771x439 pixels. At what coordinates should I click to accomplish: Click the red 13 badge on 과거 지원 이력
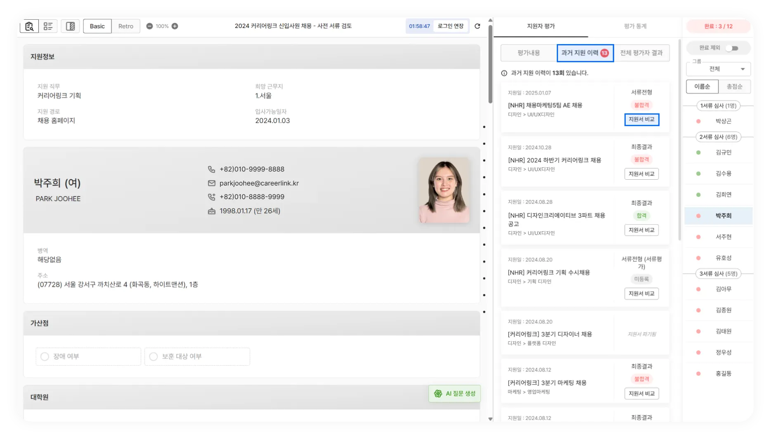pos(605,53)
